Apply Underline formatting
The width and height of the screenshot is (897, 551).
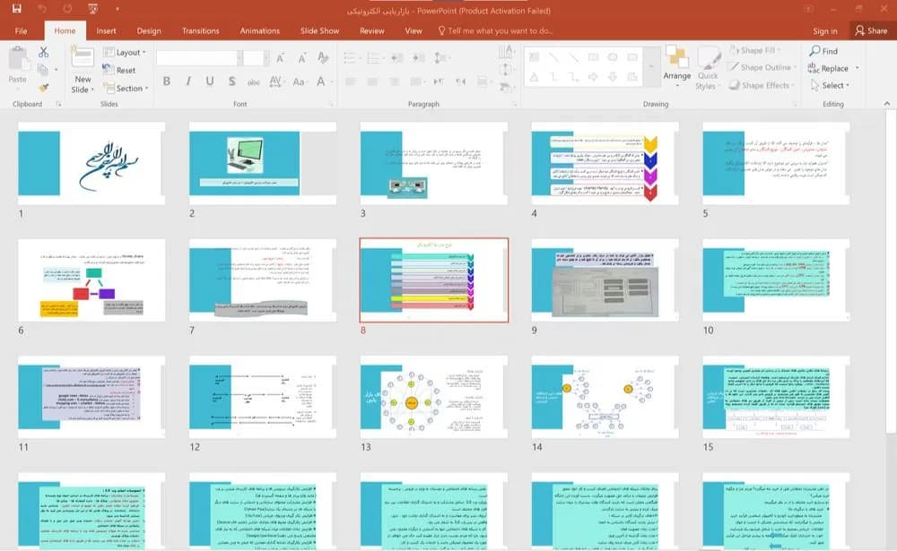(210, 82)
